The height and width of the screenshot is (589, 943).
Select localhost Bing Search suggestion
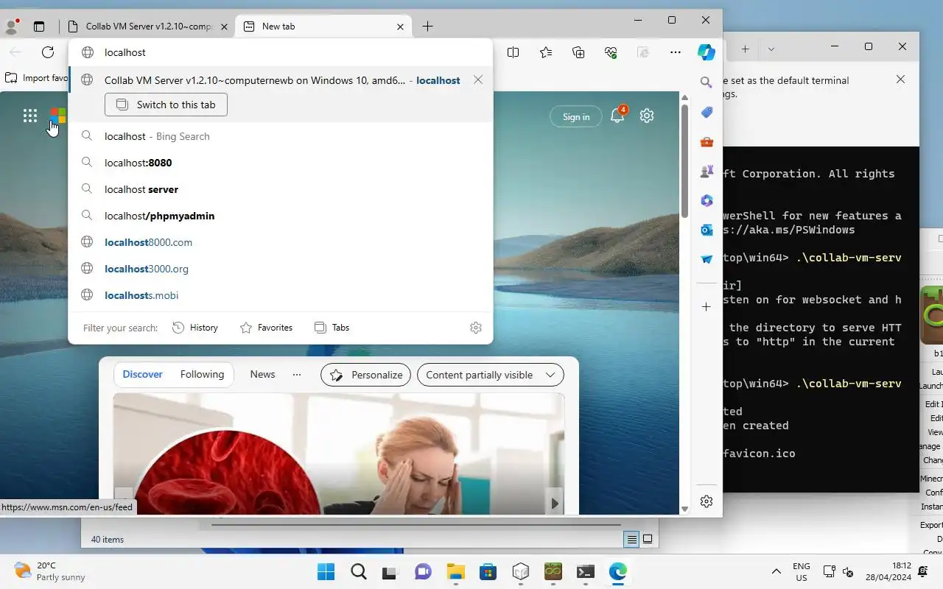point(281,136)
